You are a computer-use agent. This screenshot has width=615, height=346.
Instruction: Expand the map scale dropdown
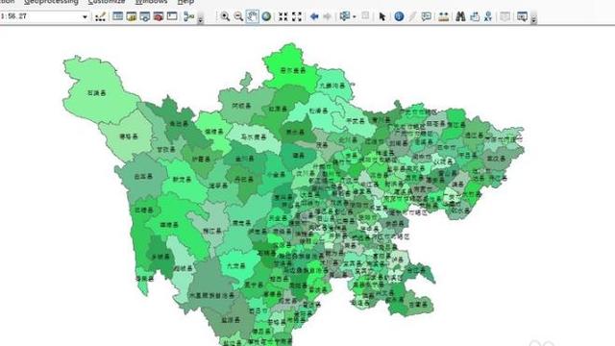(85, 17)
